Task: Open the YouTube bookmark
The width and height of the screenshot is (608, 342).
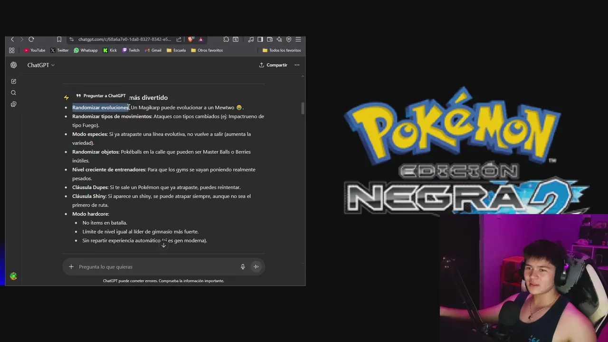Action: (35, 50)
